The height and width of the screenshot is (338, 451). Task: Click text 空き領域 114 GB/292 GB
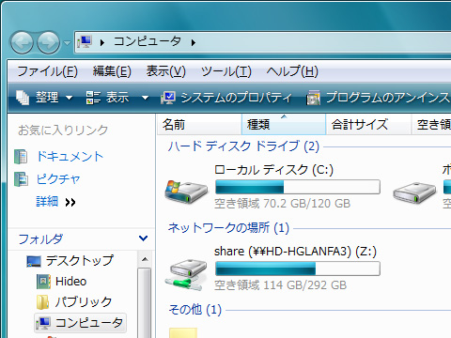(x=281, y=285)
